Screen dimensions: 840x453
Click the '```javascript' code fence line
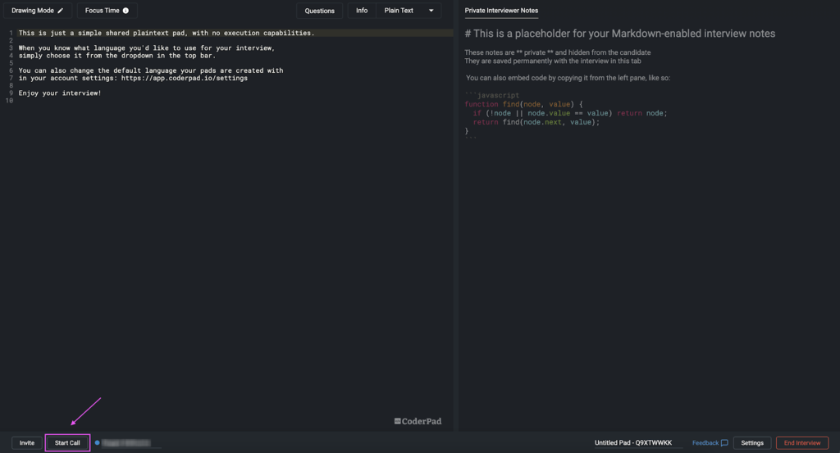(x=492, y=95)
